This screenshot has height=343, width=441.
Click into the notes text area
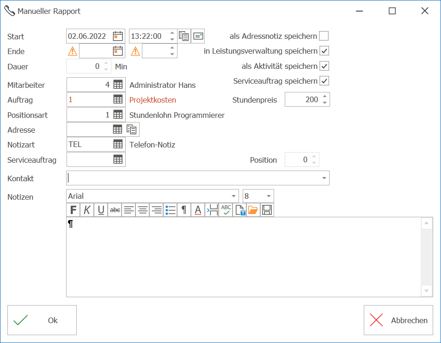(x=244, y=257)
